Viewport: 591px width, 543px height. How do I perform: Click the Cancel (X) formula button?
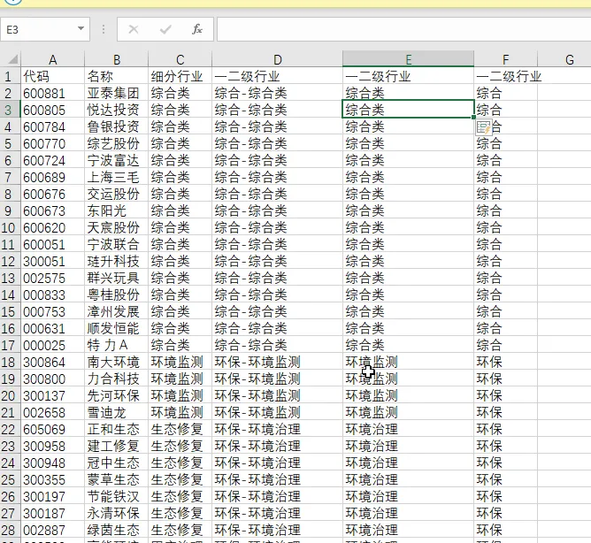[x=134, y=29]
